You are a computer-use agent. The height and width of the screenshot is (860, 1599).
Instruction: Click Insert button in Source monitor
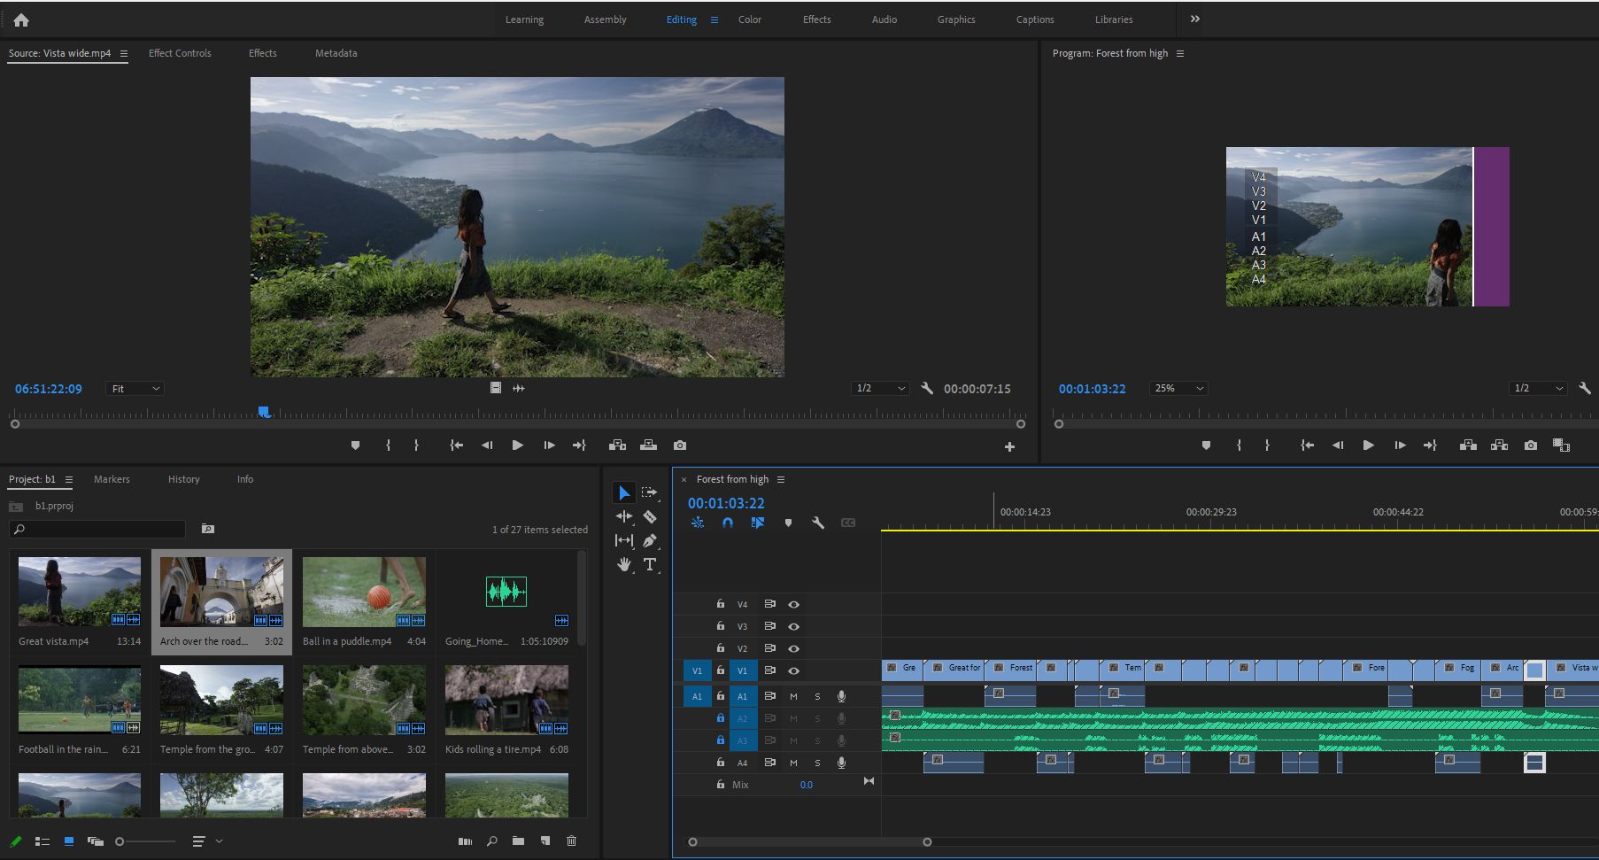(x=617, y=445)
